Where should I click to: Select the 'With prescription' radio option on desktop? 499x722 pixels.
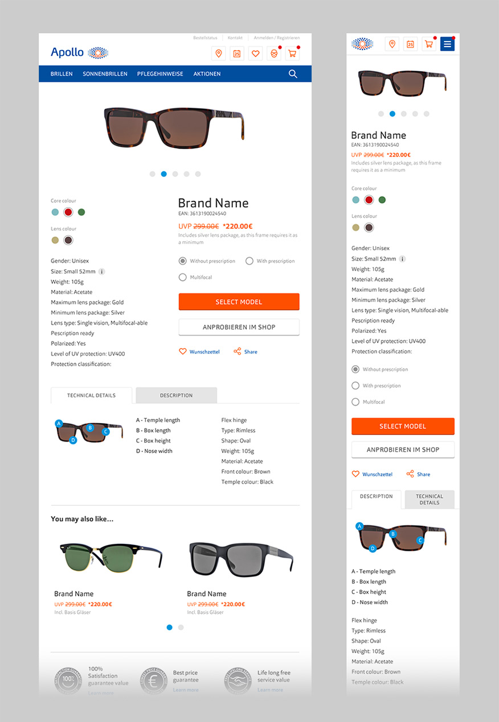pyautogui.click(x=249, y=261)
